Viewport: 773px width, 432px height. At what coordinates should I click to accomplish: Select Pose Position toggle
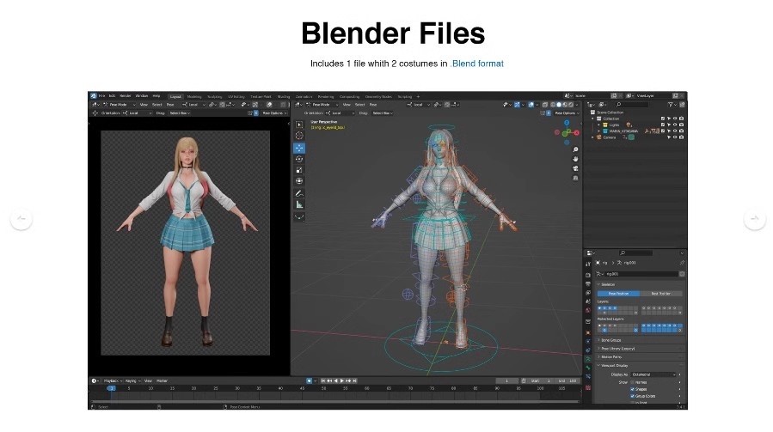[x=618, y=294]
